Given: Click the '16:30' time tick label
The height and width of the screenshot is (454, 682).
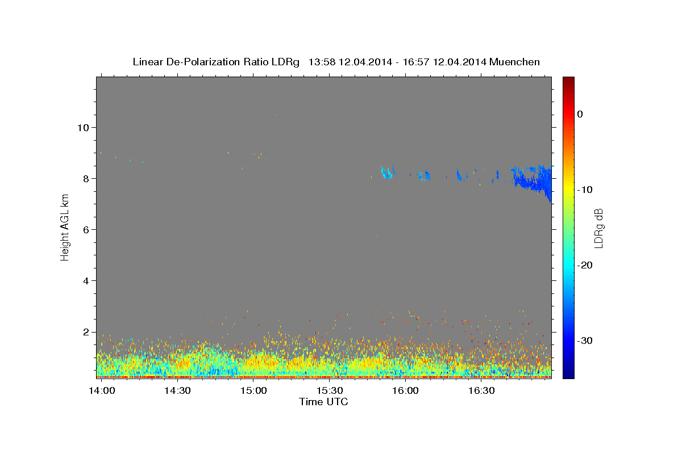Looking at the screenshot, I should click(x=481, y=391).
